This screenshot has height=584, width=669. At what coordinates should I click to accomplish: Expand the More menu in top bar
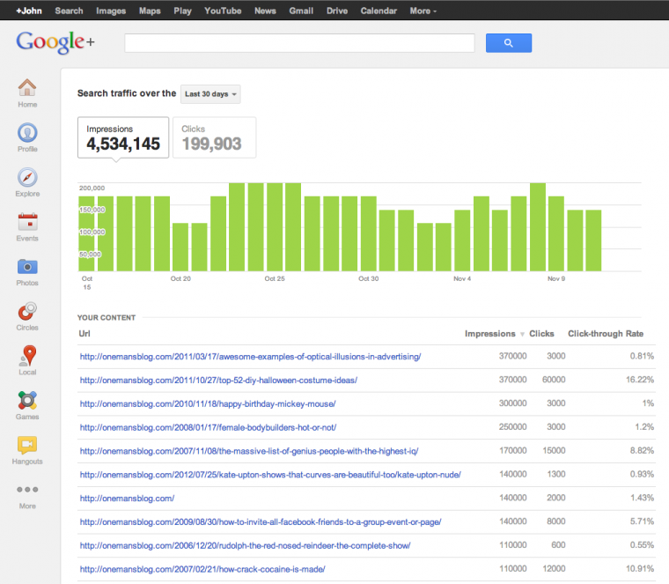coord(423,11)
